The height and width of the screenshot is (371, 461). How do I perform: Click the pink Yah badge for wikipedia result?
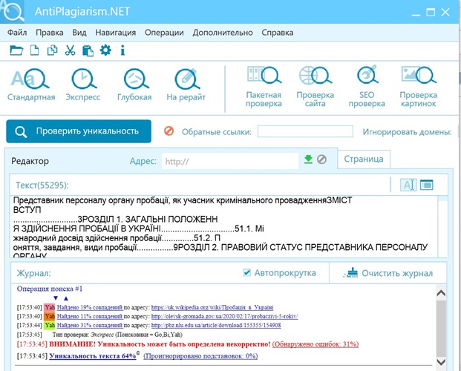[x=50, y=307]
